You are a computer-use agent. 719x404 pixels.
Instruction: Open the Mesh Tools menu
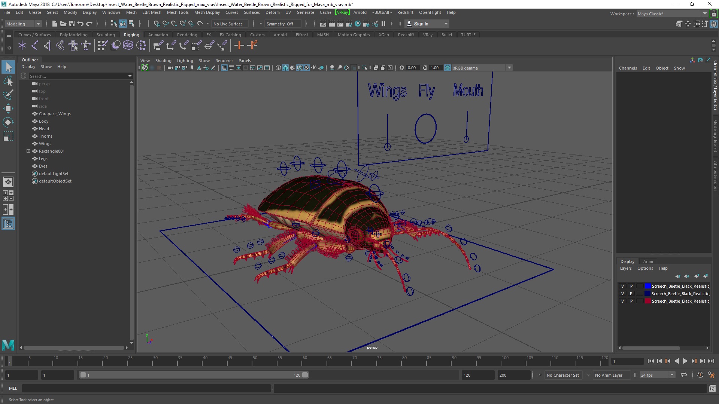click(x=178, y=12)
